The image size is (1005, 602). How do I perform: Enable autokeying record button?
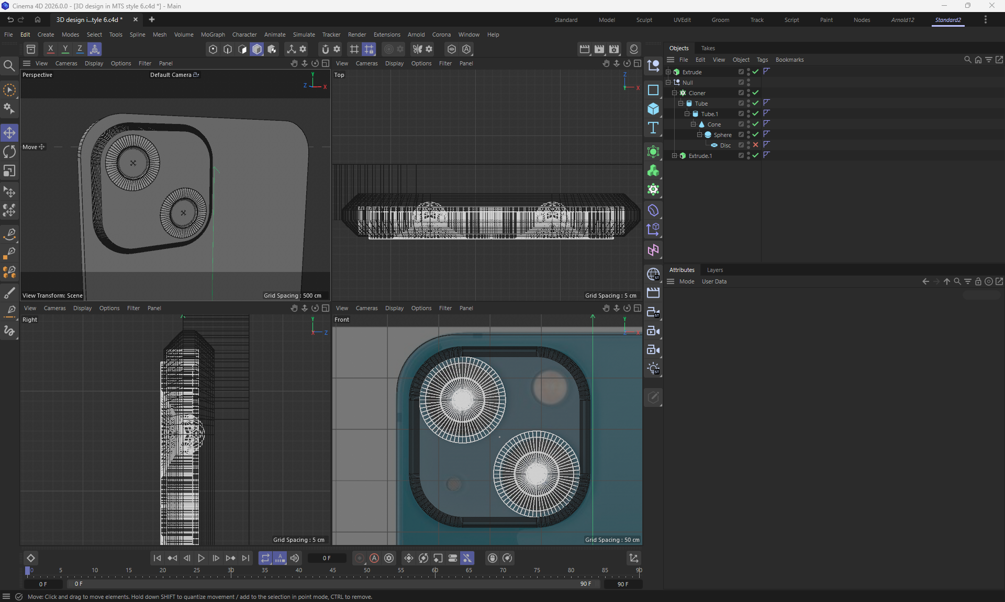[374, 558]
